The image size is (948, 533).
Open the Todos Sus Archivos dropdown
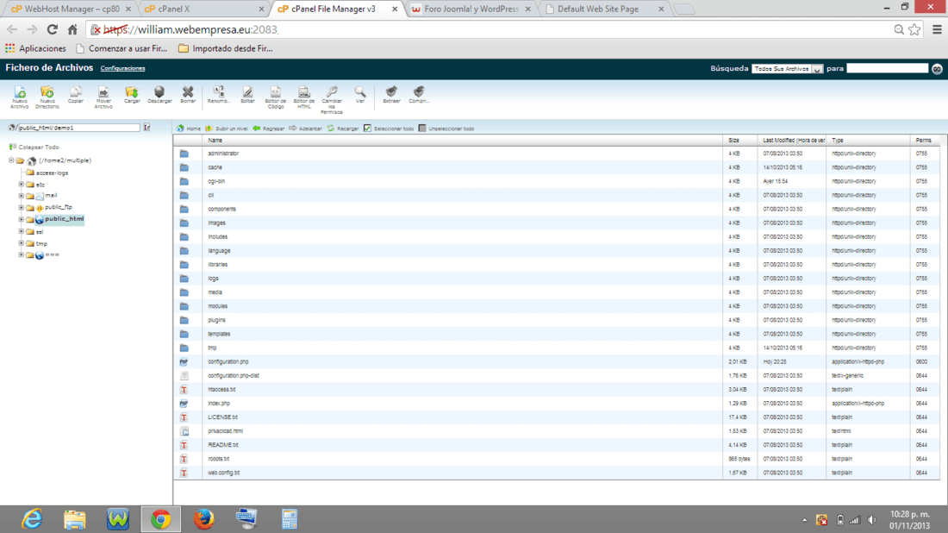coord(787,69)
